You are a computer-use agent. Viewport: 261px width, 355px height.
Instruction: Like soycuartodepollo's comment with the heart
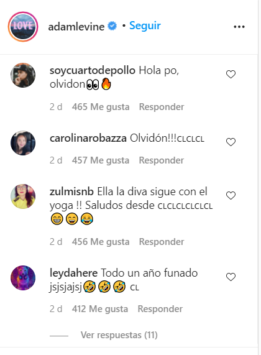pos(231,74)
